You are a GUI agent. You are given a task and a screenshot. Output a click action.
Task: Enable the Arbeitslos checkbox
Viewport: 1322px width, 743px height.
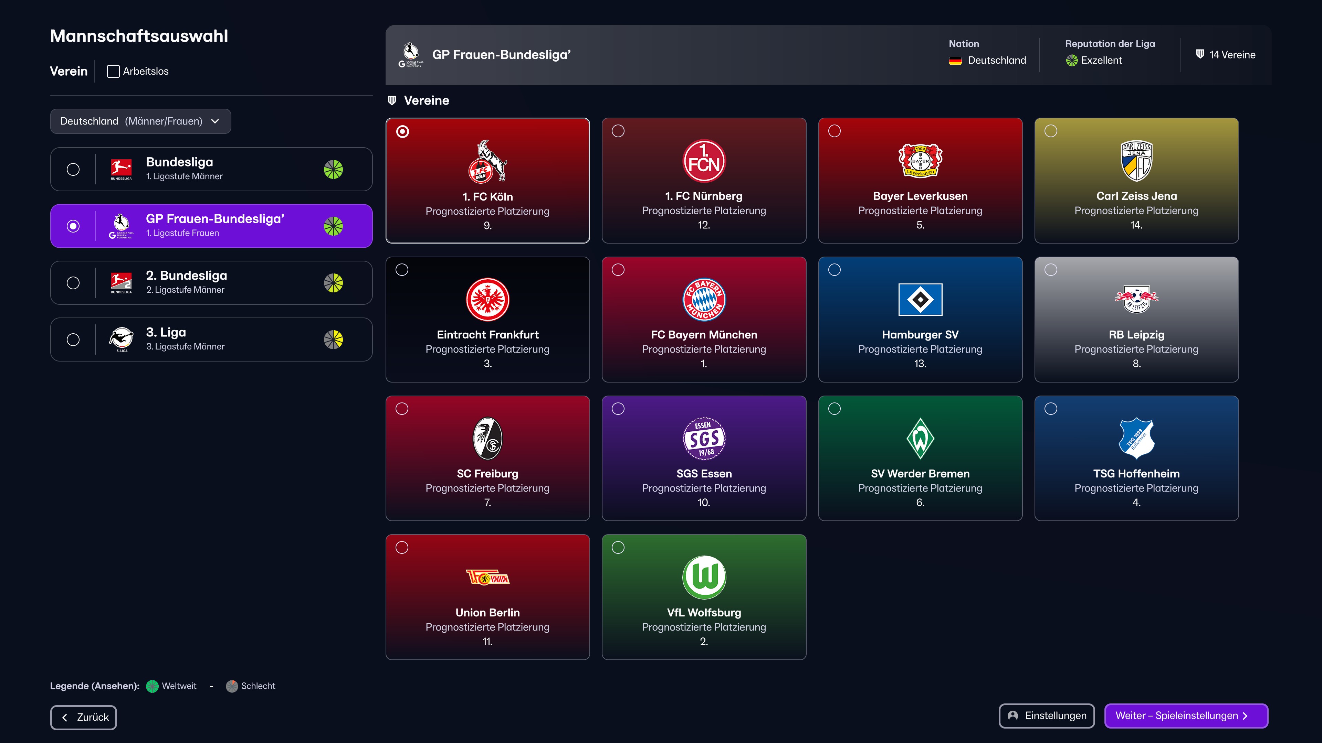(x=113, y=71)
